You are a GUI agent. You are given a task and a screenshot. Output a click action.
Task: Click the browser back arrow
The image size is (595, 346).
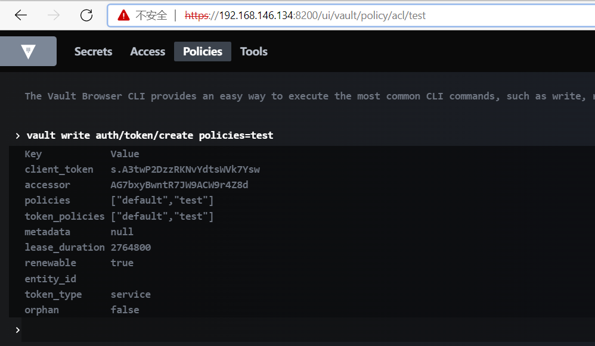tap(21, 15)
